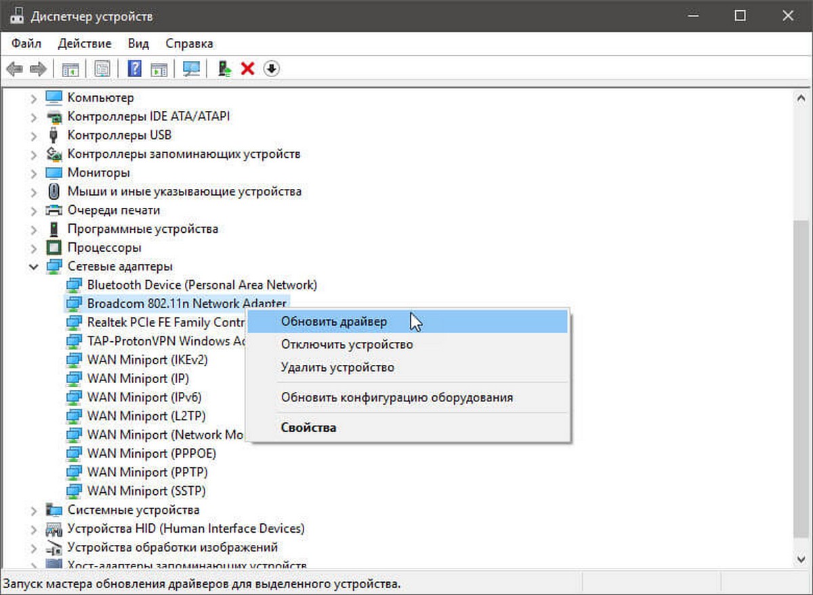The height and width of the screenshot is (595, 813).
Task: Click the Back arrow in toolbar
Action: point(14,69)
